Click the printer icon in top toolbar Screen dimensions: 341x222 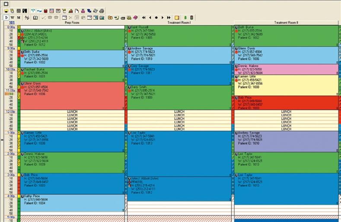tap(102, 10)
